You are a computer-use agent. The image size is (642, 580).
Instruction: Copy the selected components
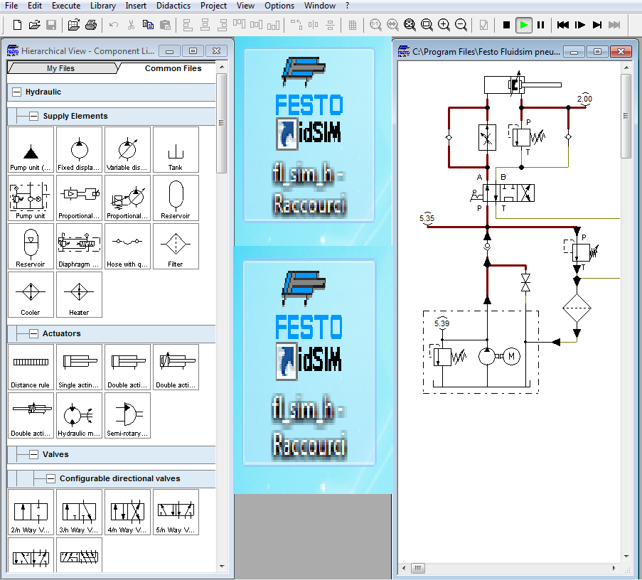pos(148,25)
